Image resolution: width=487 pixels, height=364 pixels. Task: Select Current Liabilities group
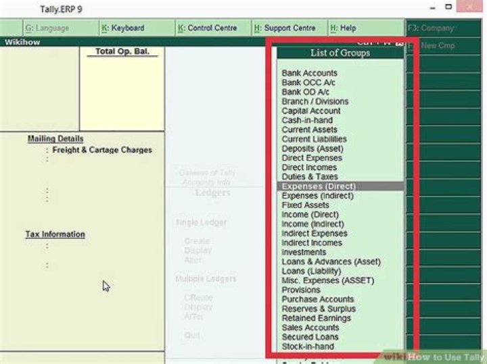pos(314,139)
